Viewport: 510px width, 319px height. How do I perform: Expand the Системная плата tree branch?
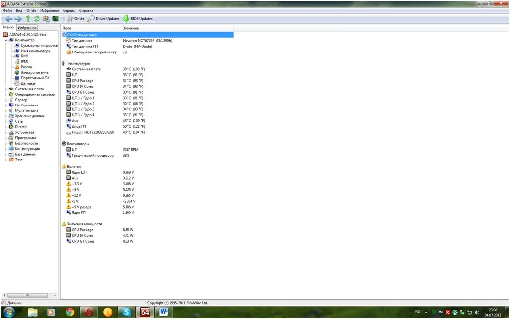6,89
